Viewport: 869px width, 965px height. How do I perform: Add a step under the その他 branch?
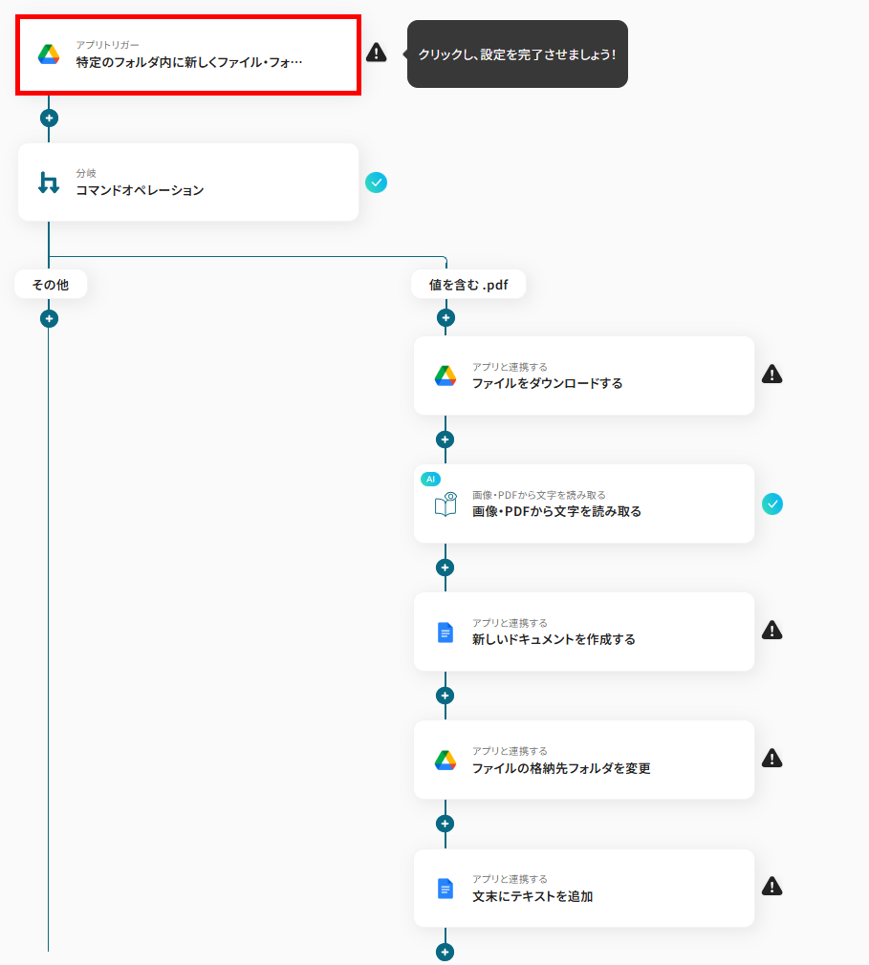point(50,319)
